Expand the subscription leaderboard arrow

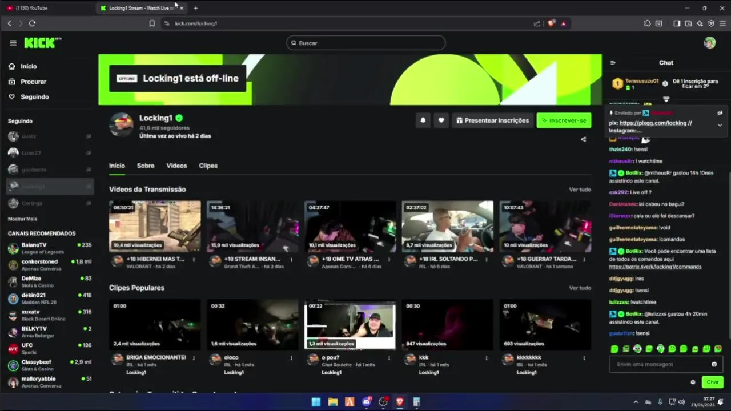(666, 99)
